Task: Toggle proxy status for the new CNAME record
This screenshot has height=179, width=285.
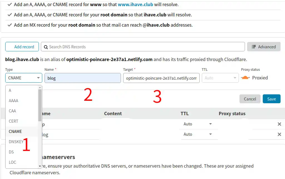Action: (246, 78)
